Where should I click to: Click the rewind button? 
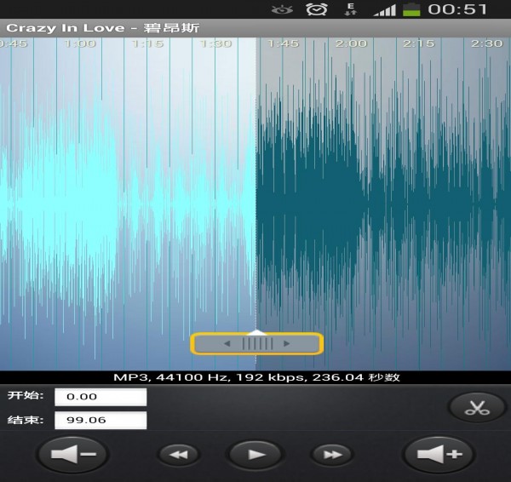pyautogui.click(x=179, y=454)
